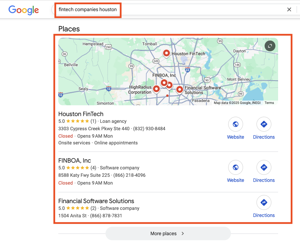Clear the search box with X icon
The height and width of the screenshot is (248, 300).
(289, 9)
